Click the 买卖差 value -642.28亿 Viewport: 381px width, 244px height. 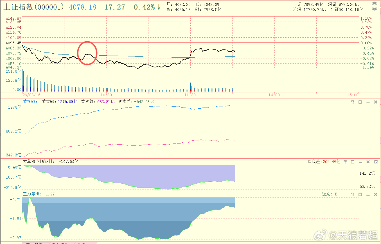(144, 102)
